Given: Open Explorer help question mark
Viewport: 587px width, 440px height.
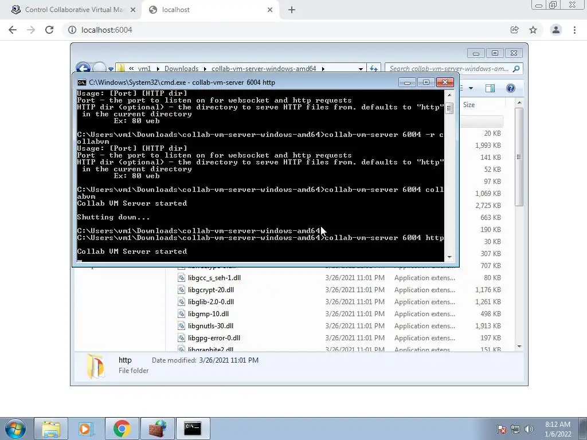Looking at the screenshot, I should 511,88.
